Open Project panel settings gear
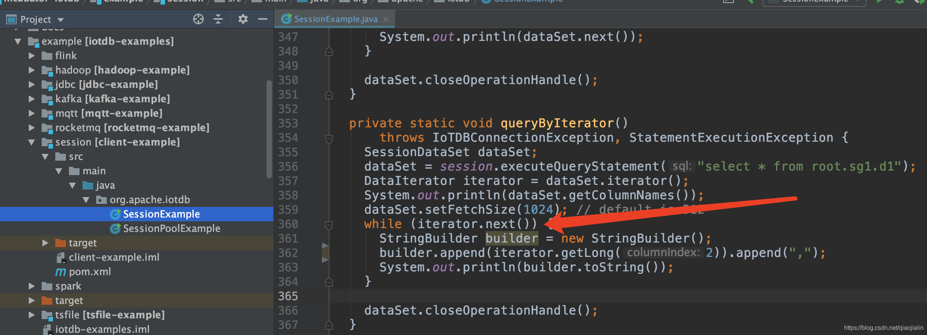The height and width of the screenshot is (335, 927). 243,19
